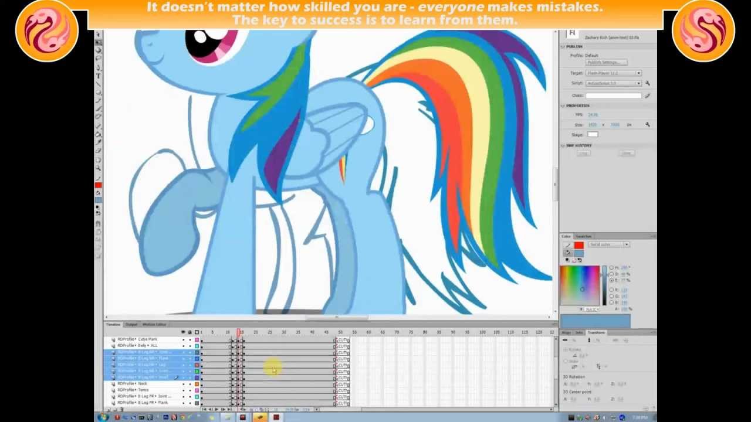Viewport: 751px width, 422px height.
Task: Select the Pencil tool
Action: (x=99, y=101)
